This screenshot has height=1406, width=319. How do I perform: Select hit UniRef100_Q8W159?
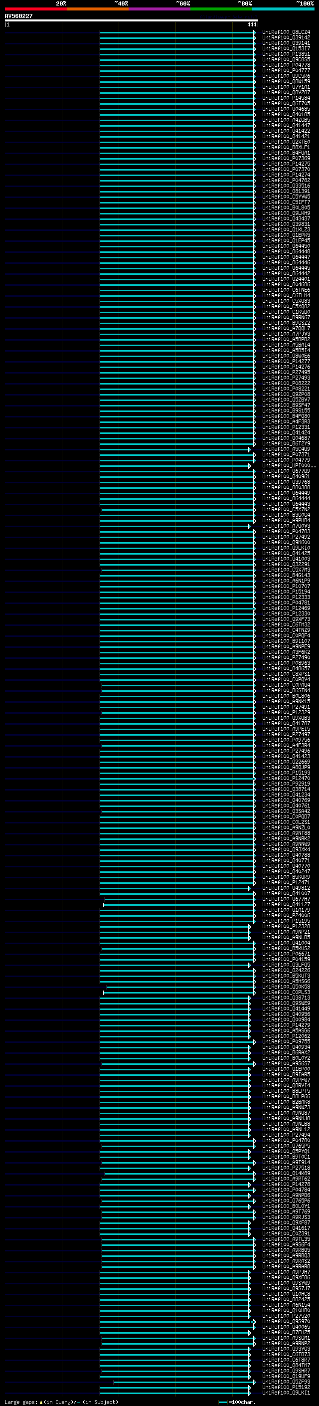[286, 81]
